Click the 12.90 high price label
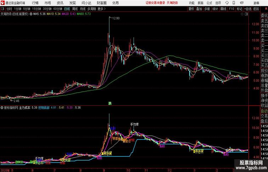This screenshot has width=268, height=172. [x=116, y=18]
